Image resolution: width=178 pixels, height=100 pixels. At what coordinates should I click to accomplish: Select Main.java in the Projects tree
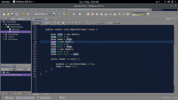click(x=16, y=29)
